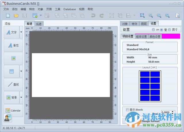
Task: Switch to the 特效 panel tab
Action: [x=135, y=24]
